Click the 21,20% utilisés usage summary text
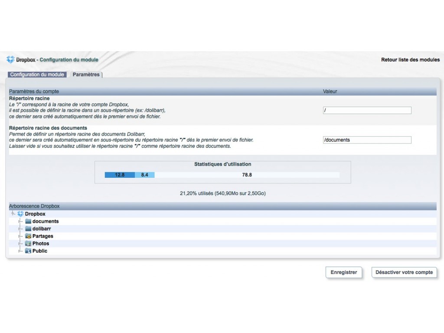This screenshot has width=444, height=333. (223, 193)
